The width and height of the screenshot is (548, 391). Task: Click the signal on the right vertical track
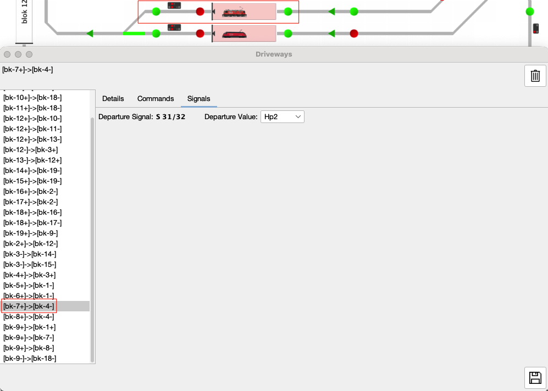tap(536, 29)
